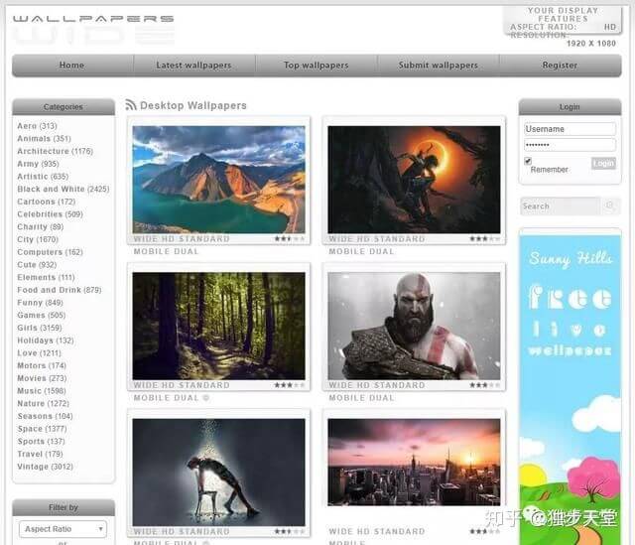Click the Username input field
The width and height of the screenshot is (635, 545).
[570, 129]
